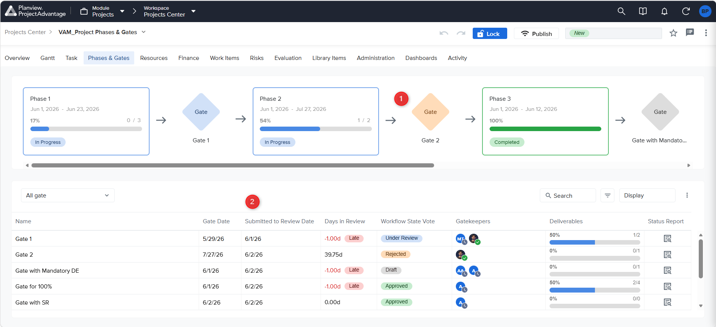The width and height of the screenshot is (716, 327).
Task: Open the book help icon
Action: (x=643, y=11)
